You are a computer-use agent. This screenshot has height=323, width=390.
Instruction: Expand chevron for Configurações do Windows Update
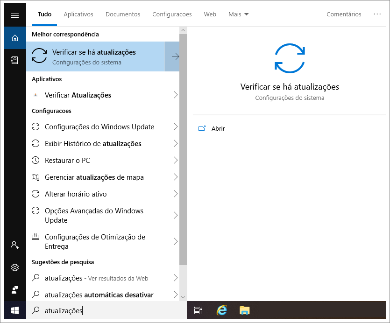pyautogui.click(x=176, y=126)
